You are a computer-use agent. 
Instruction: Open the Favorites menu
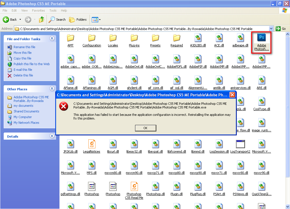38,10
